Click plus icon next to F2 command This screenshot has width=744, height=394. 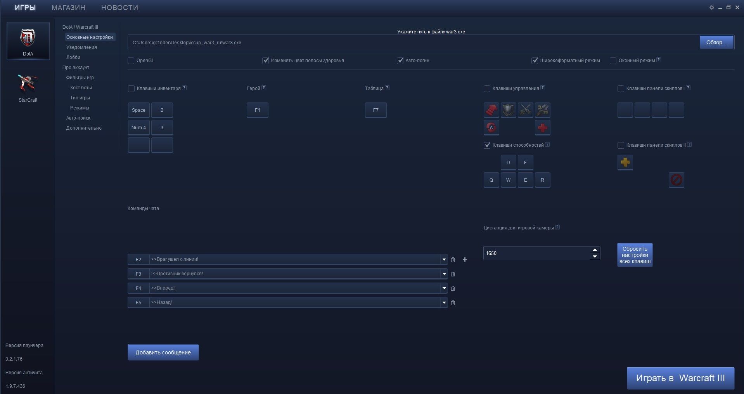point(465,260)
